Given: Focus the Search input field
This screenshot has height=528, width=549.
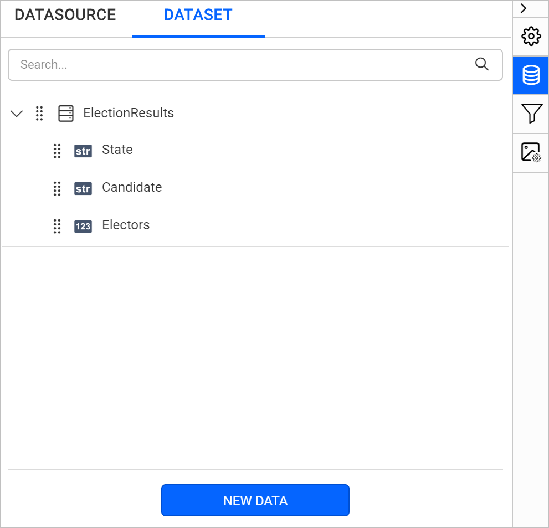Looking at the screenshot, I should [255, 65].
